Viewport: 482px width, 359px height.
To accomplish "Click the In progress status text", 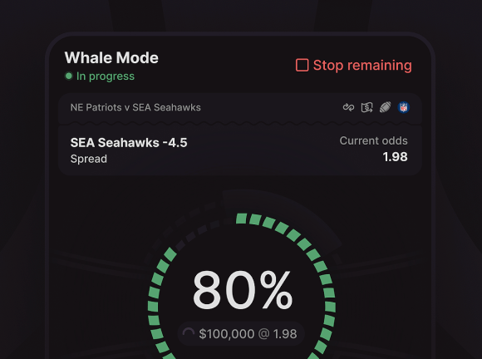I will pyautogui.click(x=106, y=76).
